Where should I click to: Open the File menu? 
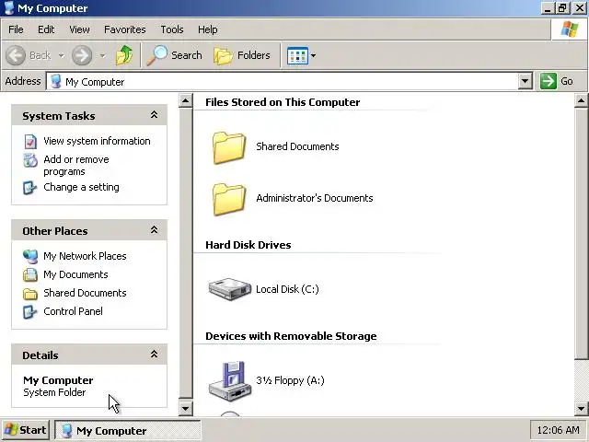[x=16, y=29]
